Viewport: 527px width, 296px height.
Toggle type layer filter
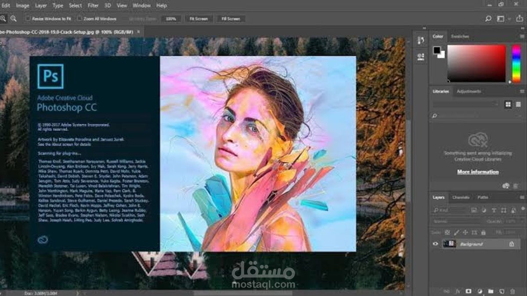pos(493,210)
